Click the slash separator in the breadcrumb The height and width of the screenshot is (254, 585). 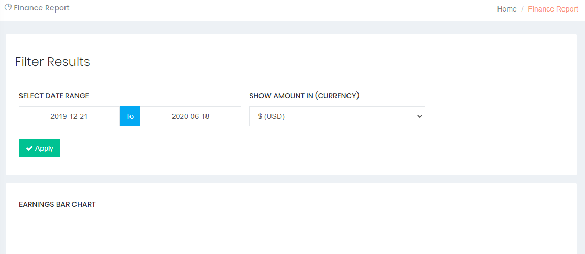pos(522,9)
